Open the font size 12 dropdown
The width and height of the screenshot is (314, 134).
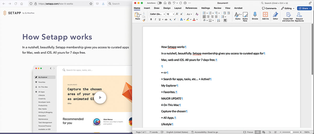click(173, 14)
